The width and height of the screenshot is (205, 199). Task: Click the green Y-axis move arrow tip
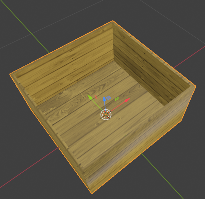click(90, 97)
